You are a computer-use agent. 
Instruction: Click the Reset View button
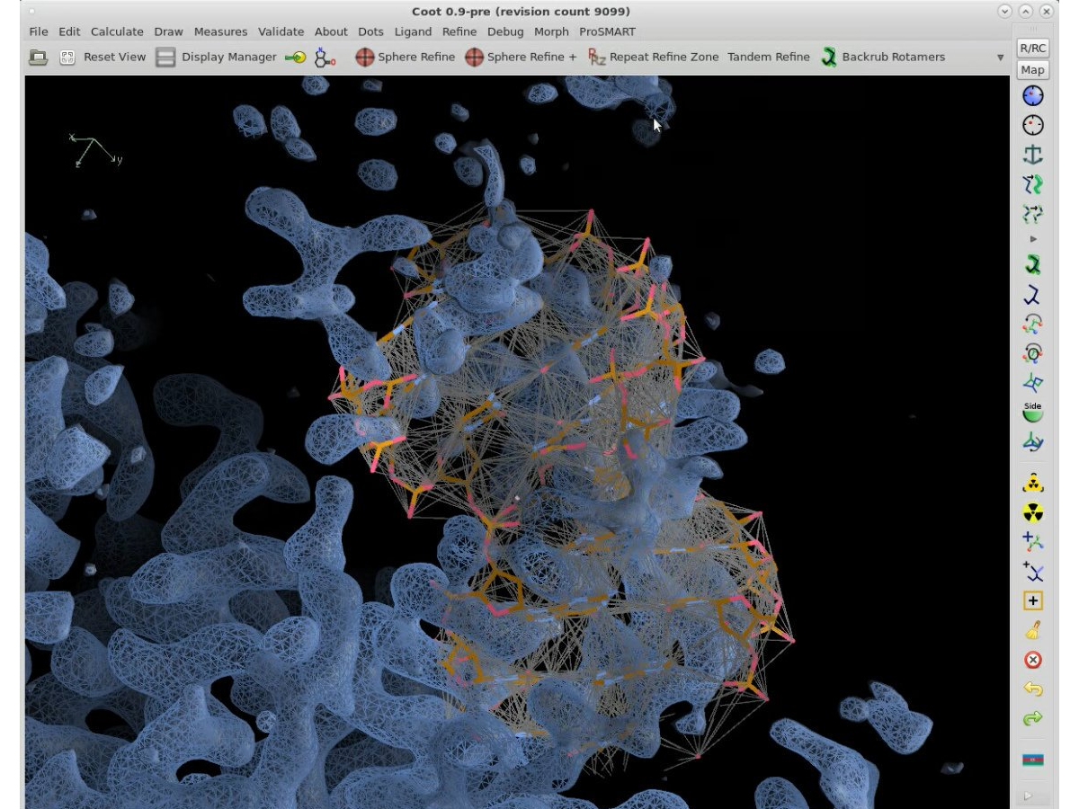point(103,58)
